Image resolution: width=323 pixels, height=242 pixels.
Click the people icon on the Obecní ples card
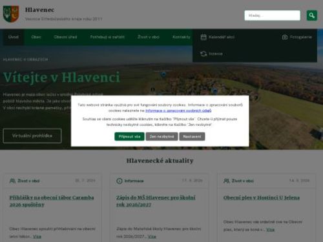coord(226,181)
